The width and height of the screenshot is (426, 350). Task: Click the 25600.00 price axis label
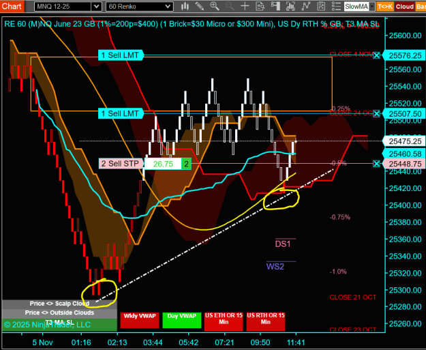tap(406, 35)
